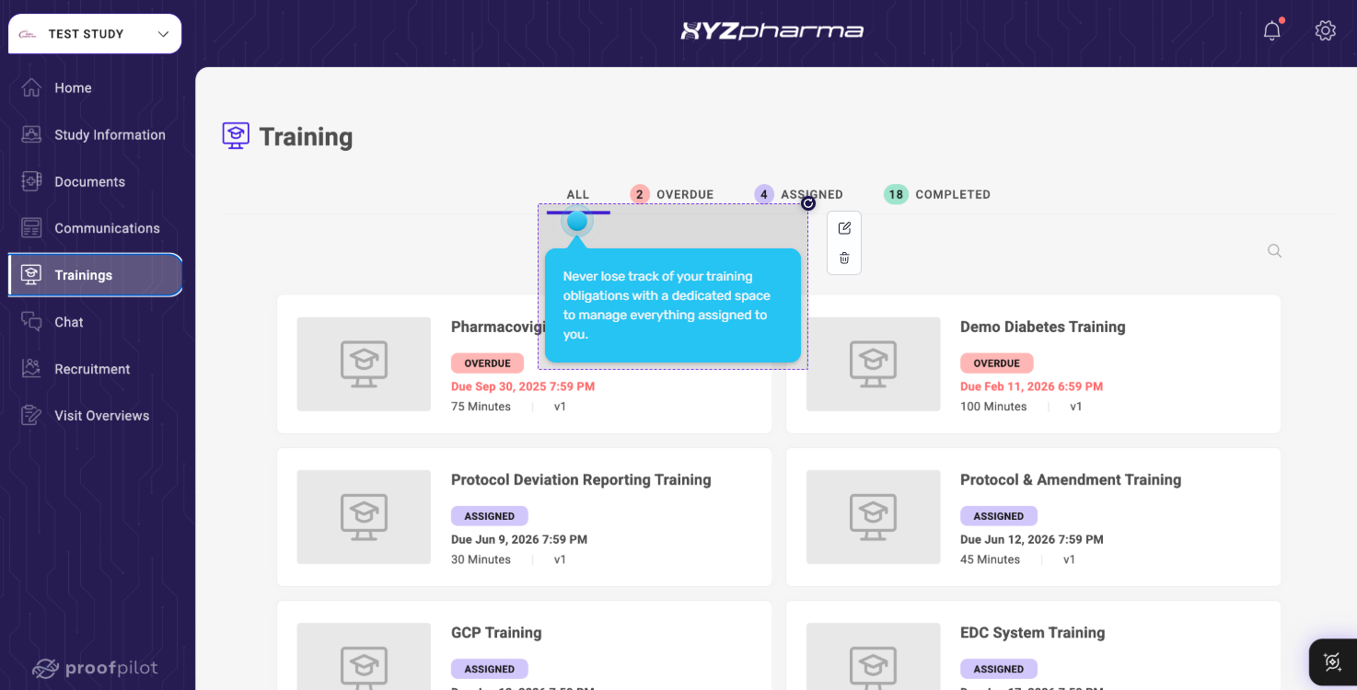Click the trash icon beside tooltip
Viewport: 1357px width, 690px height.
pyautogui.click(x=844, y=259)
